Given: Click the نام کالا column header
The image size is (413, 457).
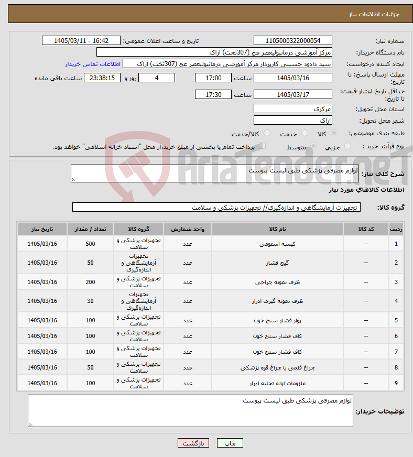Looking at the screenshot, I should coord(277,229).
